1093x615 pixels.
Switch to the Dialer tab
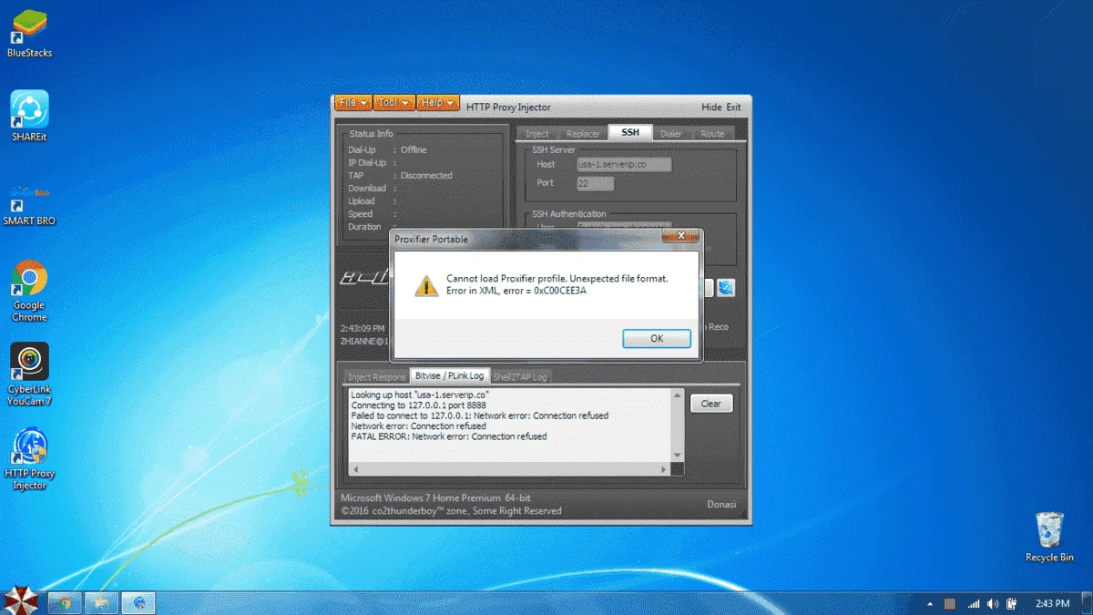click(671, 134)
